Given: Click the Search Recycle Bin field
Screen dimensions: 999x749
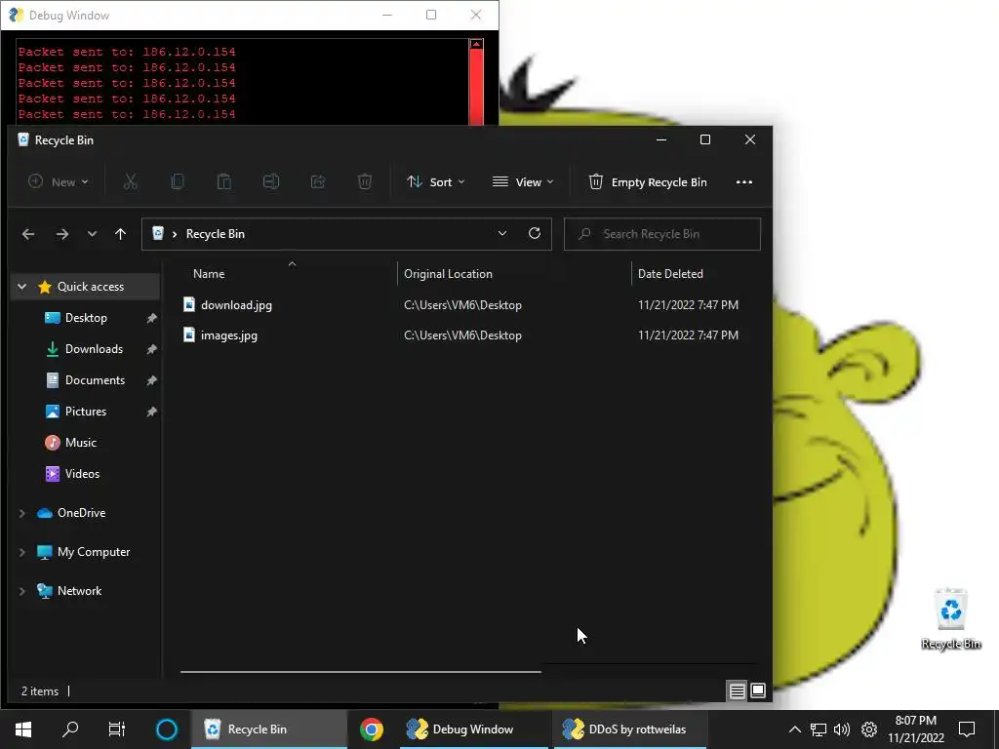Looking at the screenshot, I should tap(662, 234).
